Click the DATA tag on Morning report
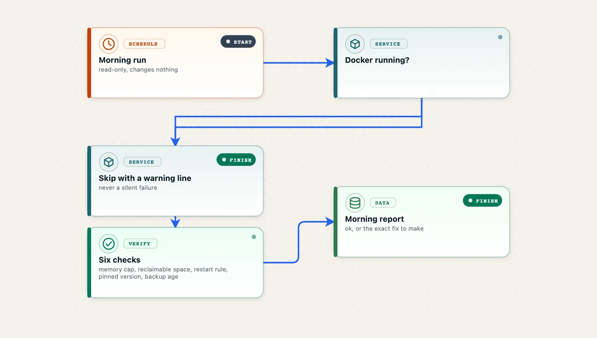This screenshot has width=597, height=338. [x=383, y=203]
